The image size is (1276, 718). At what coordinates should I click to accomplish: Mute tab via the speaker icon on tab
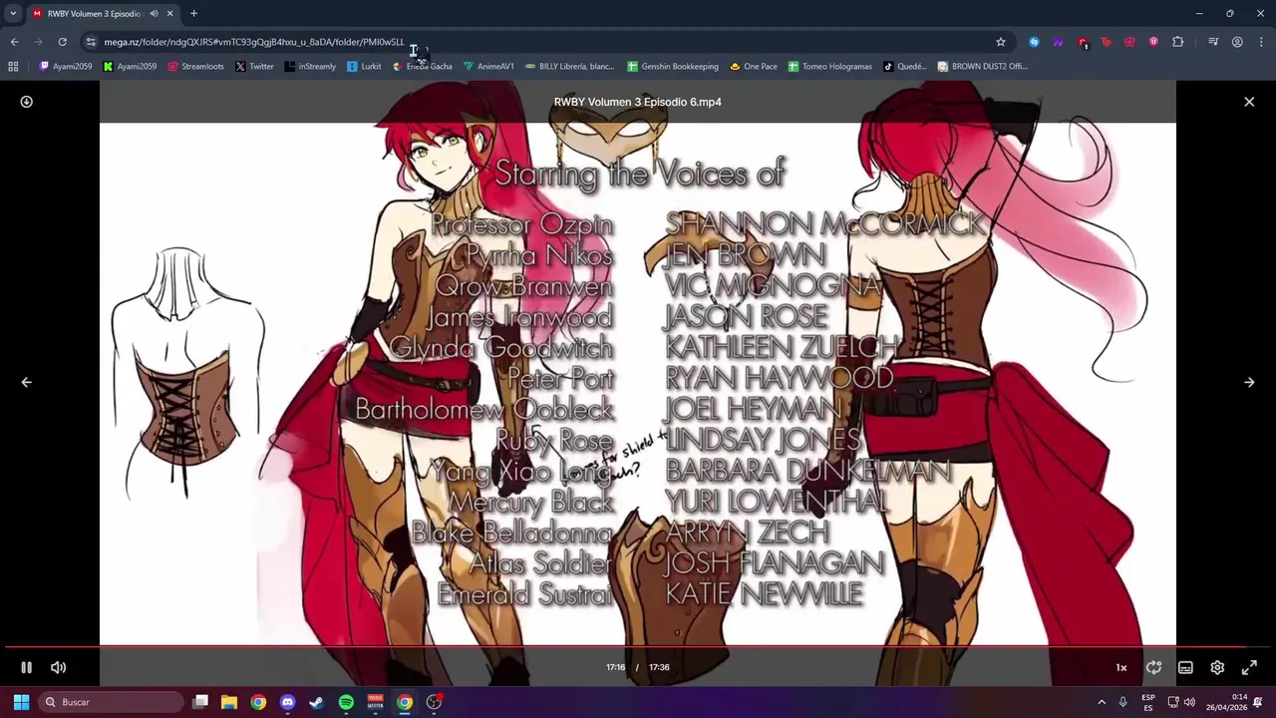point(154,14)
